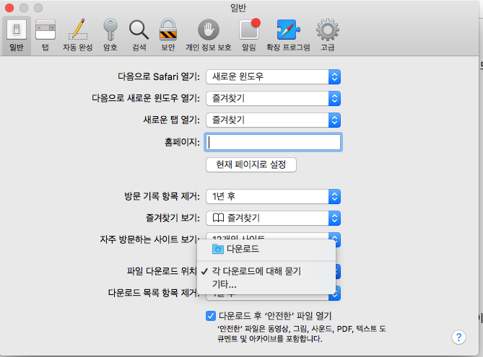Open the 일반 (General) preferences pane
The width and height of the screenshot is (483, 357).
coord(17,36)
